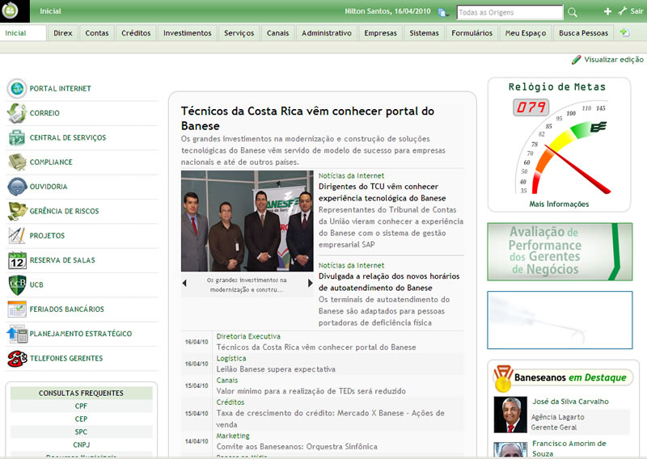Switch to the Formulários tab
Screen dimensions: 647x459
(x=472, y=33)
